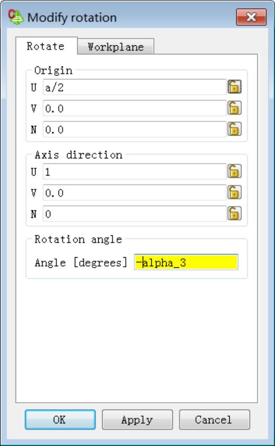
Task: Toggle lock icon beside Origin V field
Action: click(x=235, y=108)
